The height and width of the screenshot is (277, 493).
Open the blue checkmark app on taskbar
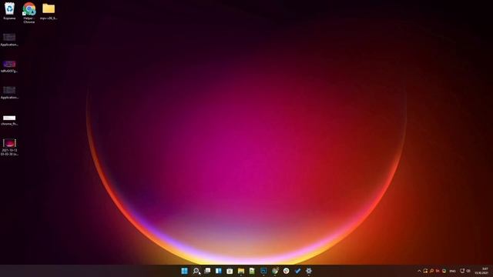(x=297, y=271)
